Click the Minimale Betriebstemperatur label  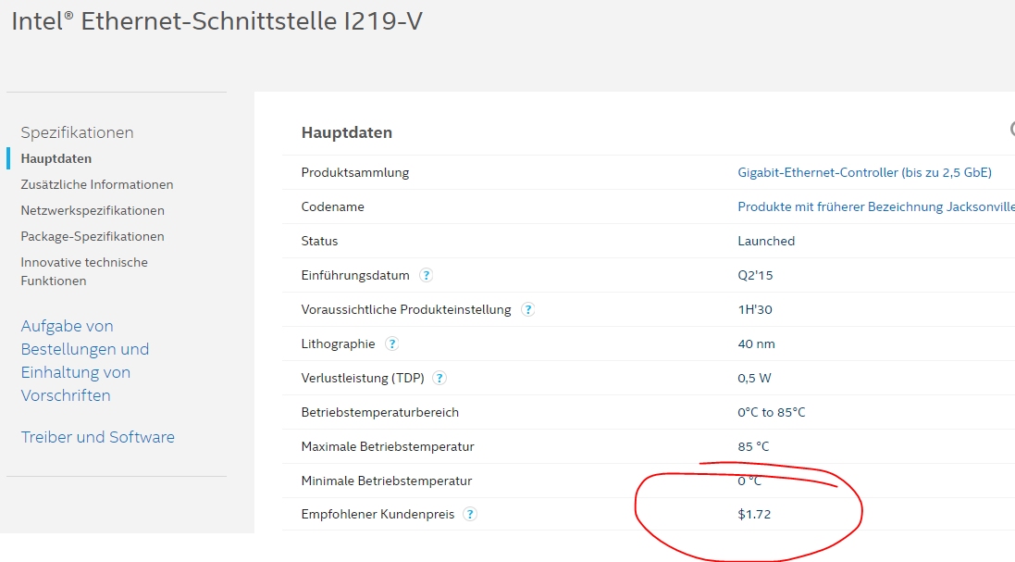pos(387,481)
